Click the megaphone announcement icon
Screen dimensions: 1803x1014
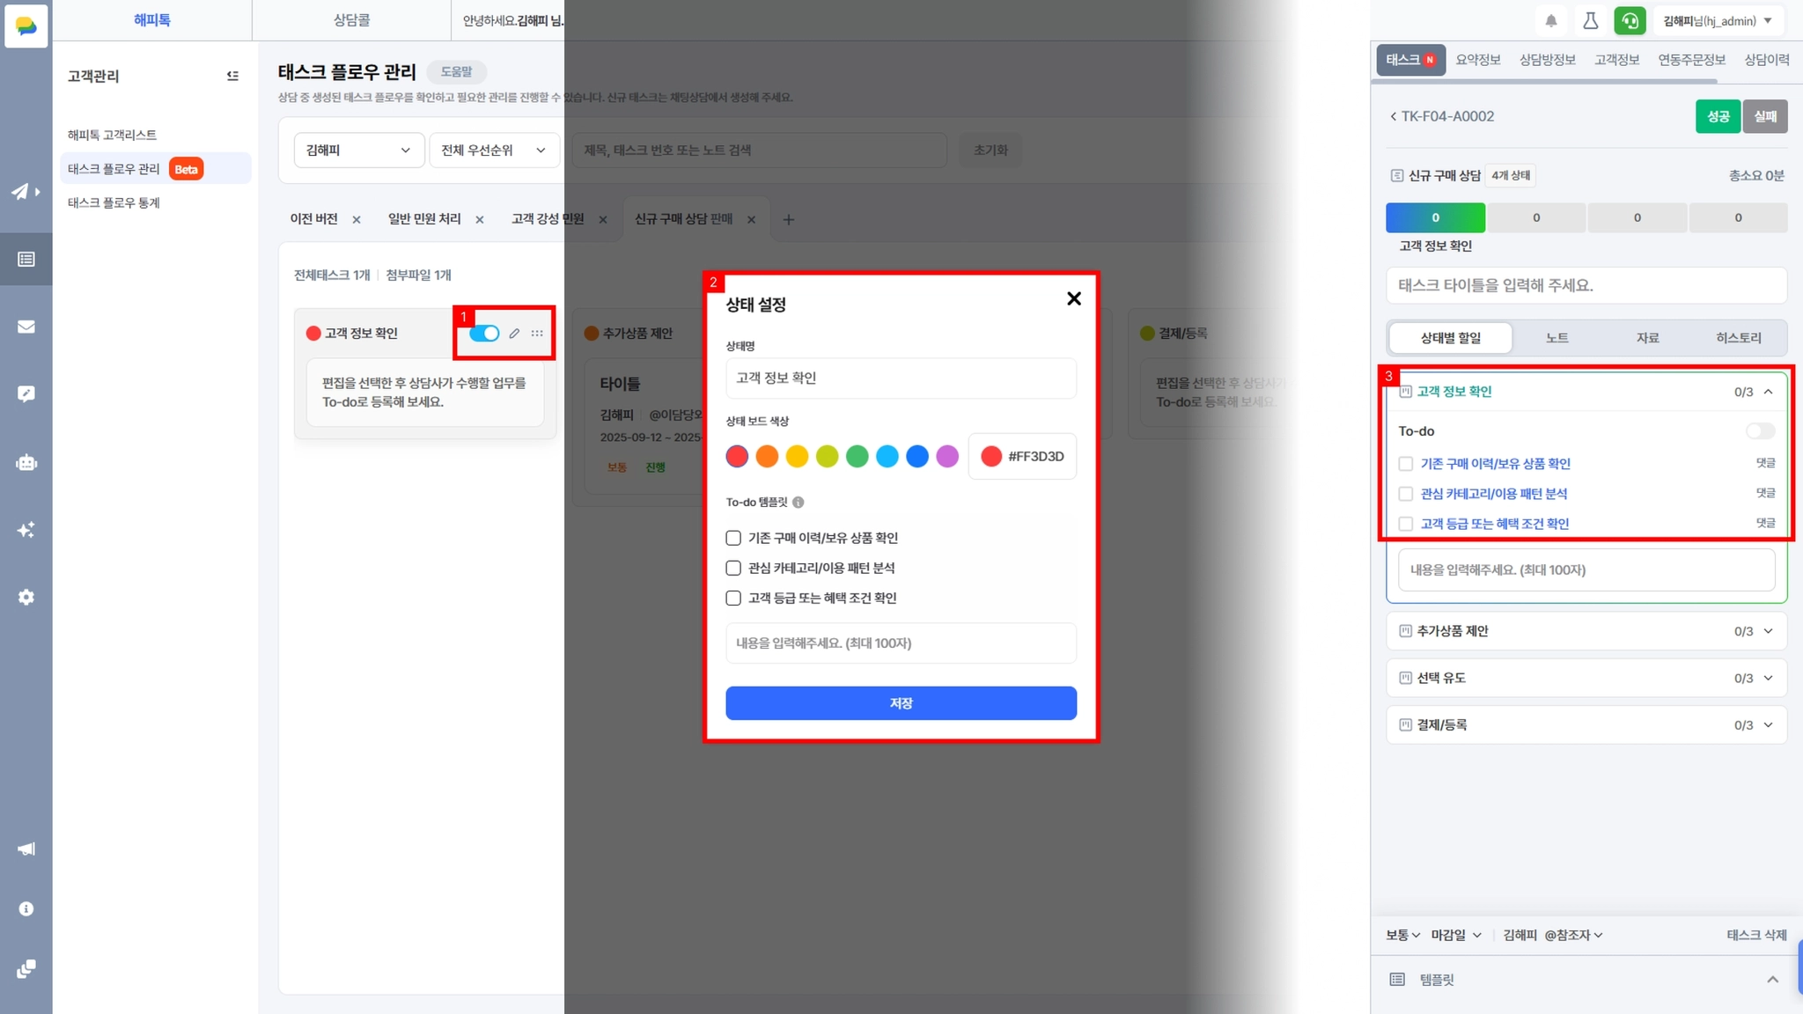[26, 849]
